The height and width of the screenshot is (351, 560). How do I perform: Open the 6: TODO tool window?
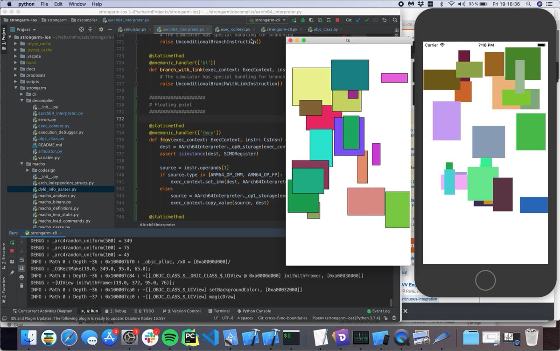click(x=143, y=311)
